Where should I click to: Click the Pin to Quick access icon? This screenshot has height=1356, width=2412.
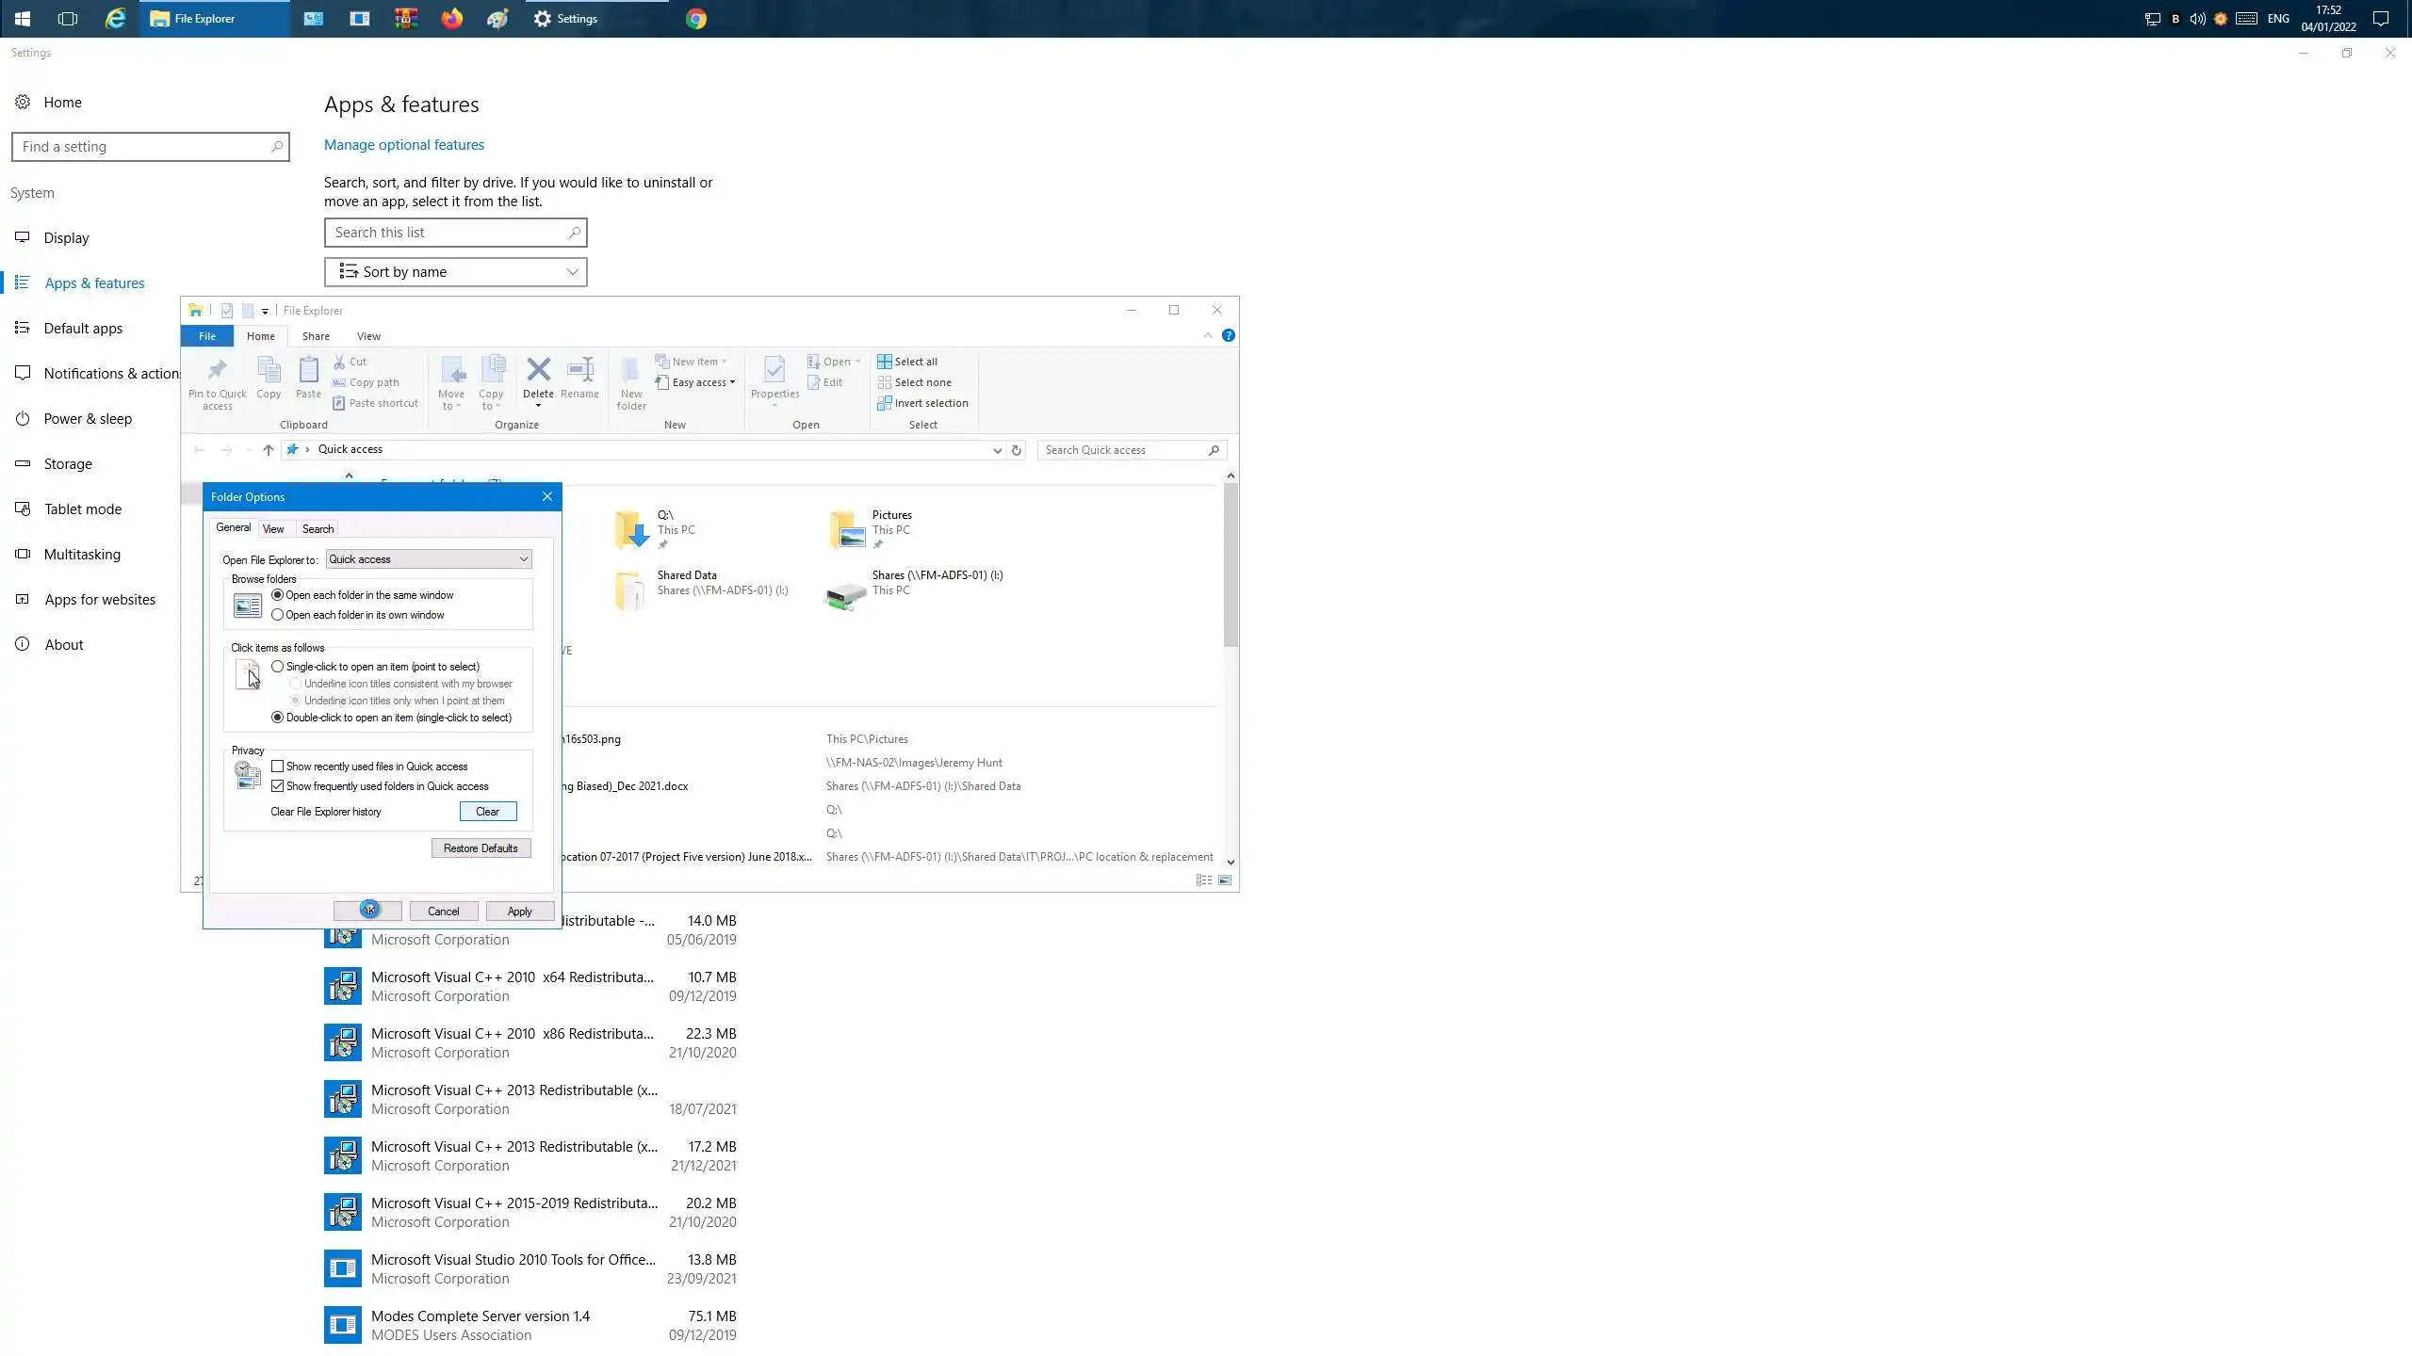coord(217,370)
